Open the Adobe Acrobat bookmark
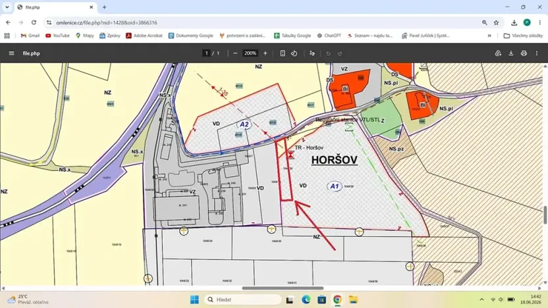The width and height of the screenshot is (548, 308). tap(144, 36)
